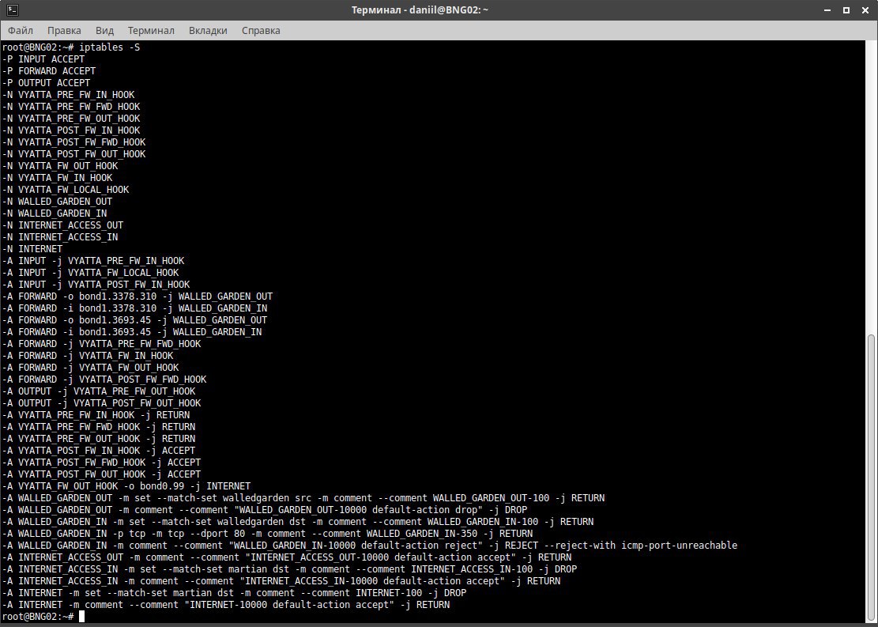Click the line VYATTA_POST_FW_OUT_HOOK -j ACCEPT
This screenshot has height=627, width=878.
pos(101,474)
